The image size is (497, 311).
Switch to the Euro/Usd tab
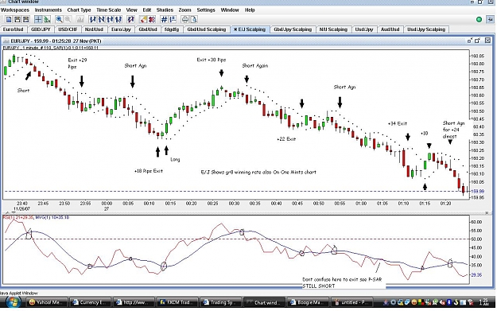(x=14, y=29)
